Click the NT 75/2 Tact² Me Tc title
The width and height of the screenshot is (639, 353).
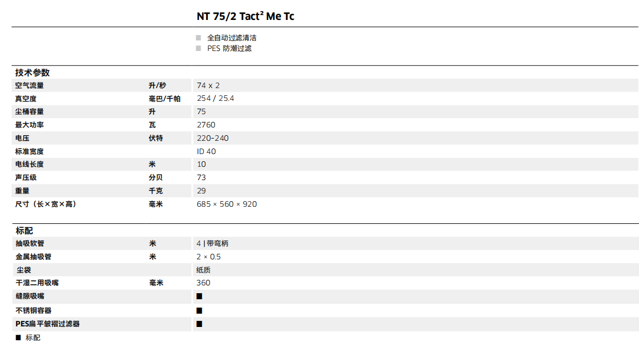coord(246,16)
